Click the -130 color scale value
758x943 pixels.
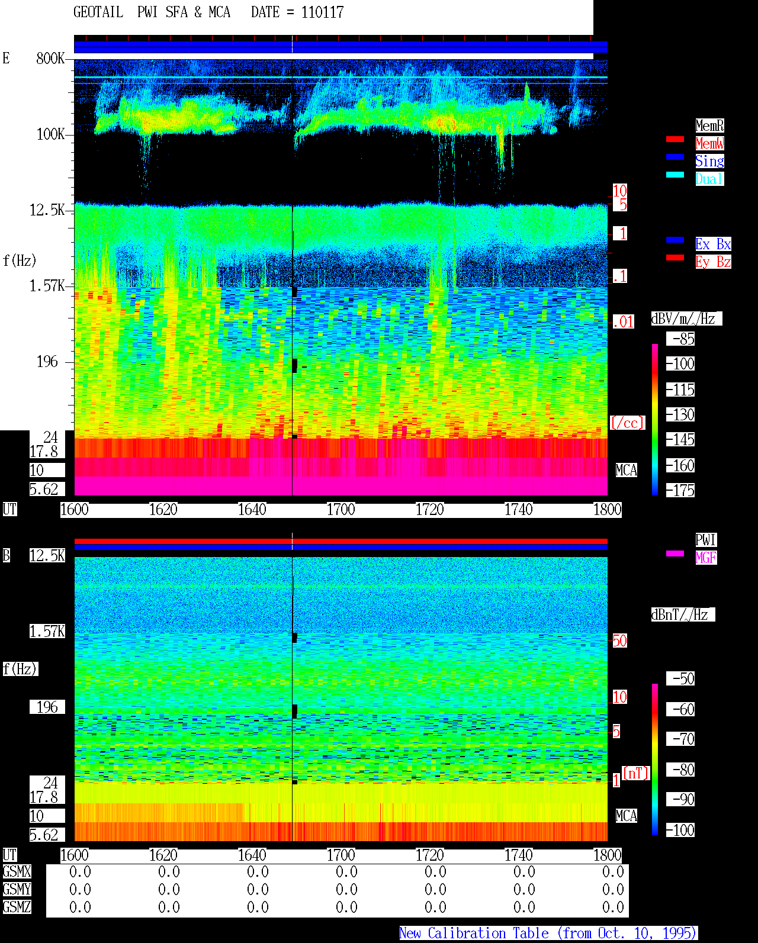pyautogui.click(x=680, y=414)
